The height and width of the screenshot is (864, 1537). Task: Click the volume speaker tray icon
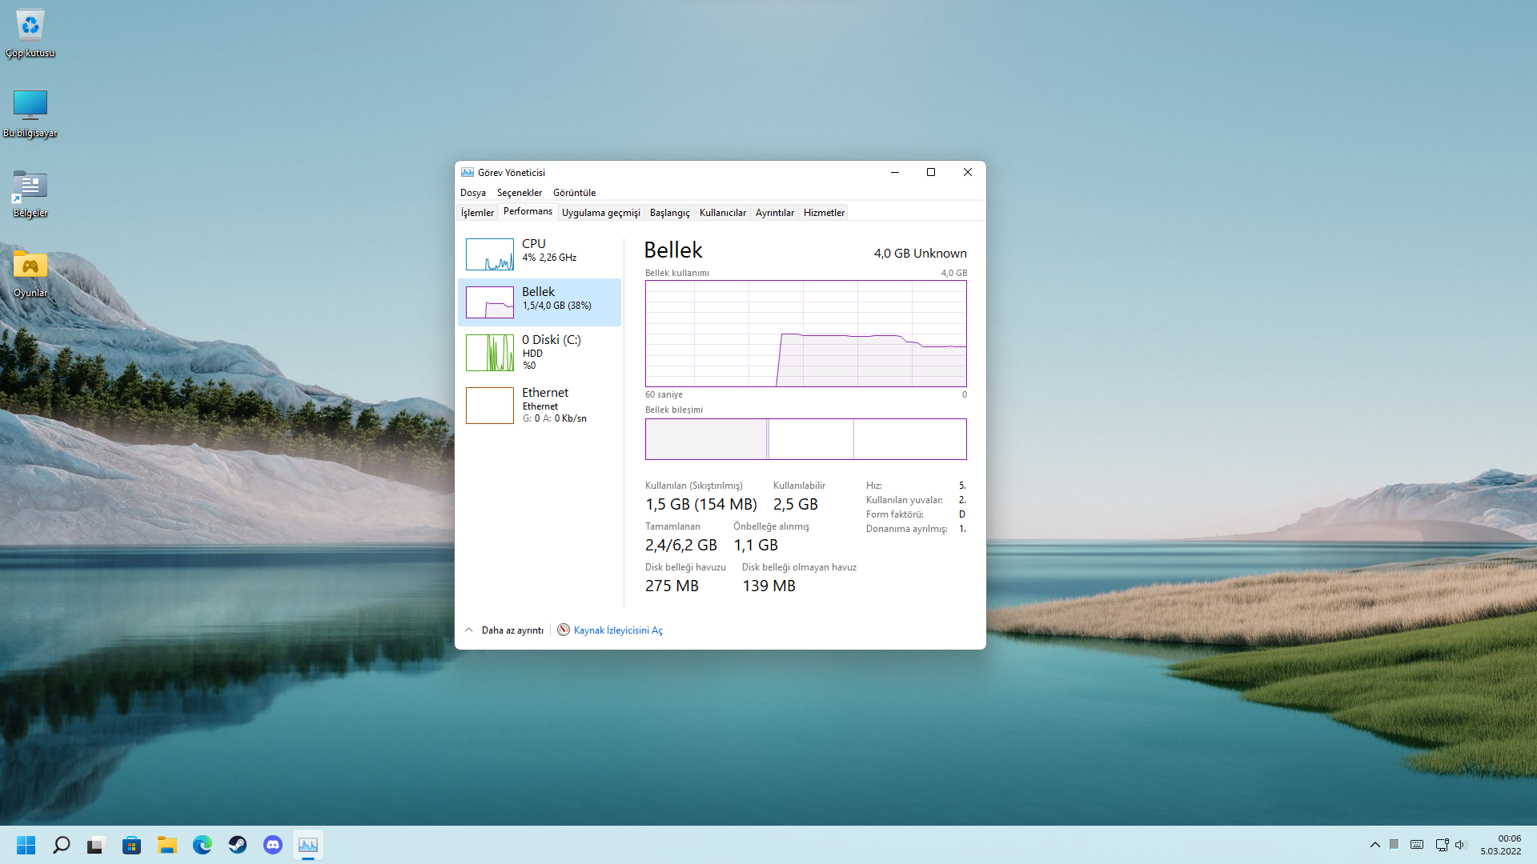coord(1460,845)
